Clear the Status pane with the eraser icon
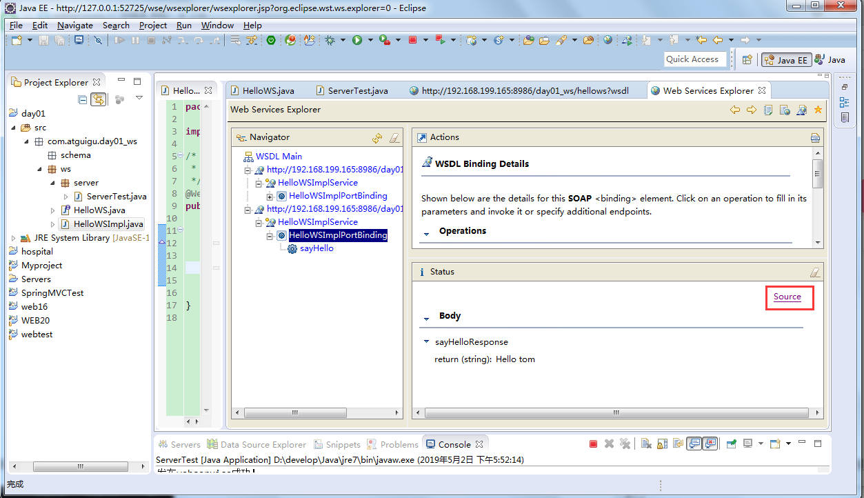 (x=815, y=272)
